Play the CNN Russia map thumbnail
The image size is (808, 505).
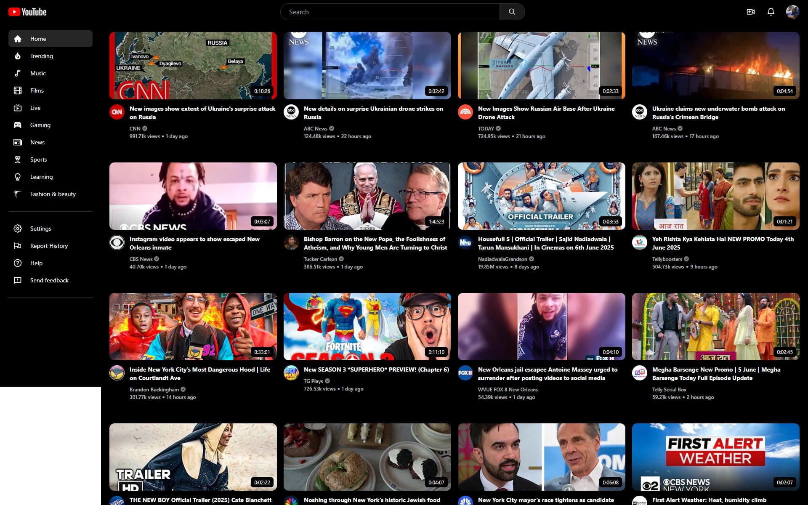pos(193,66)
